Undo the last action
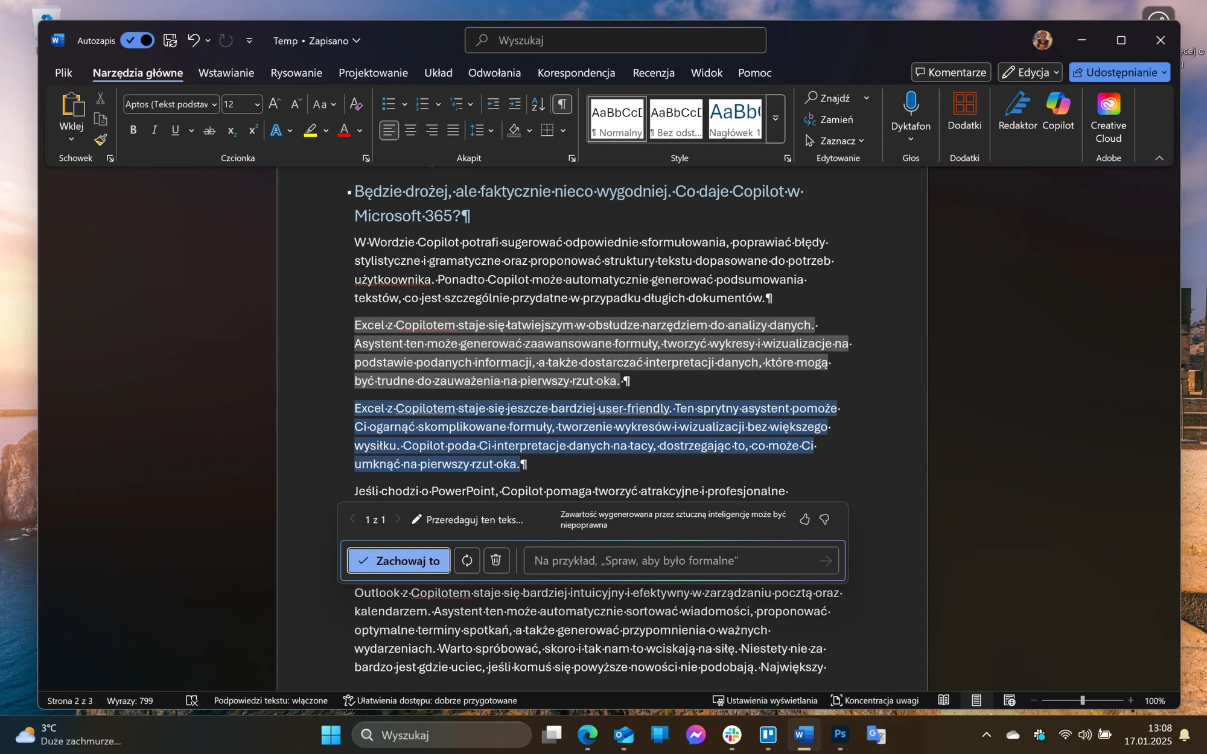Image resolution: width=1207 pixels, height=754 pixels. point(194,40)
